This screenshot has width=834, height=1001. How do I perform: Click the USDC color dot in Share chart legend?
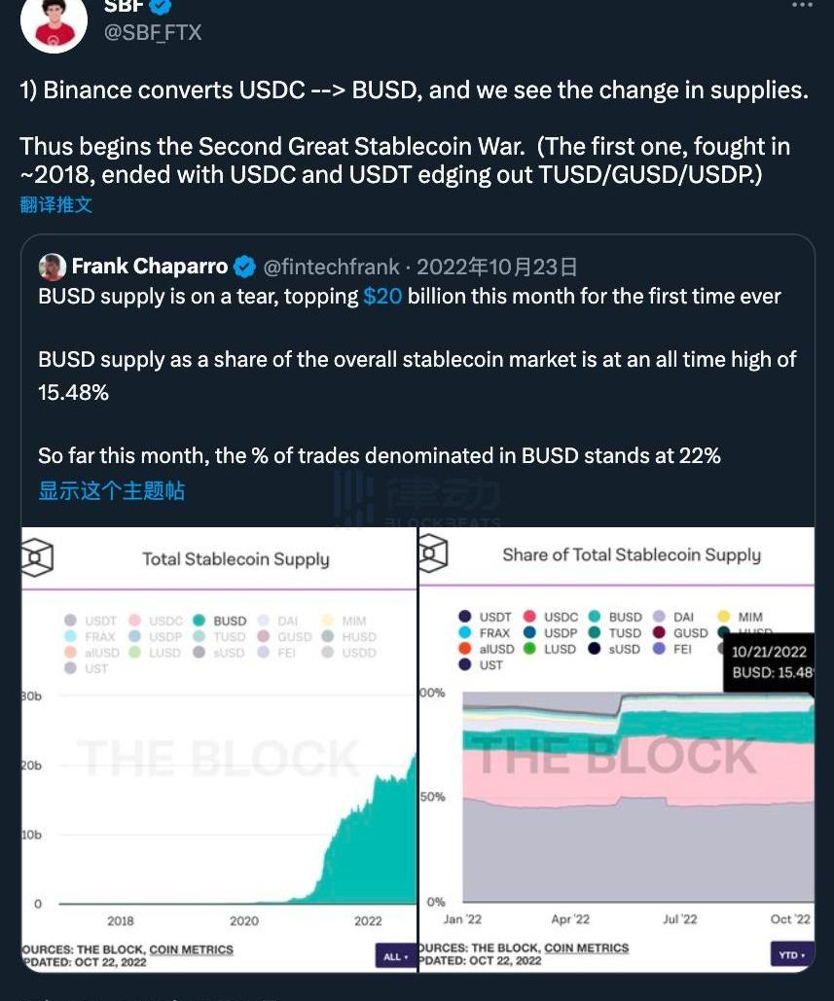point(530,617)
